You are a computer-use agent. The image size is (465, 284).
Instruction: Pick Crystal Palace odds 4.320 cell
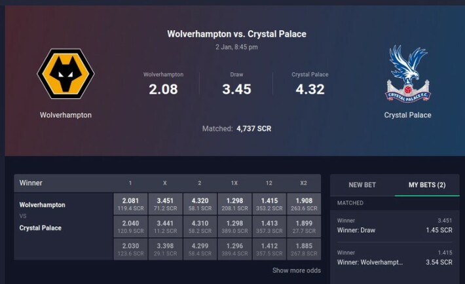click(200, 204)
